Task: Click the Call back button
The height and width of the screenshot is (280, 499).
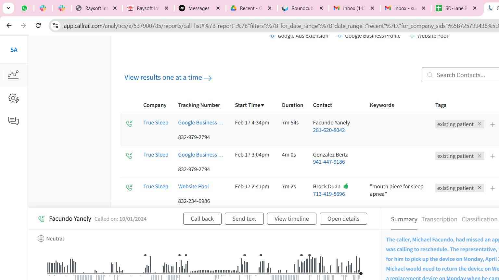Action: click(202, 219)
